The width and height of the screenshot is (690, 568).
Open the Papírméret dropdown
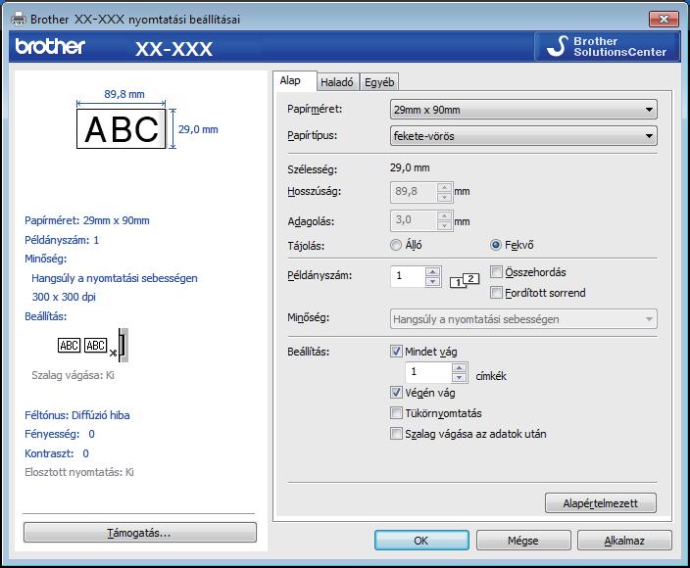(x=523, y=110)
